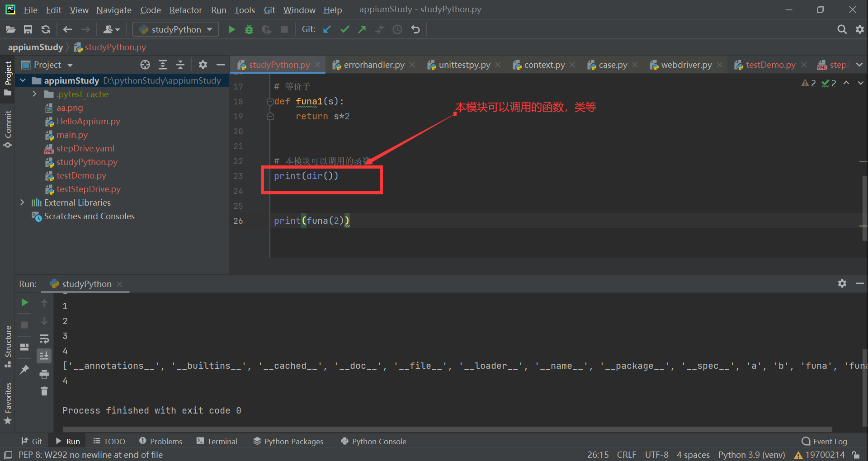Image resolution: width=868 pixels, height=461 pixels.
Task: Go to the previous highlighted error arrow
Action: click(x=846, y=83)
